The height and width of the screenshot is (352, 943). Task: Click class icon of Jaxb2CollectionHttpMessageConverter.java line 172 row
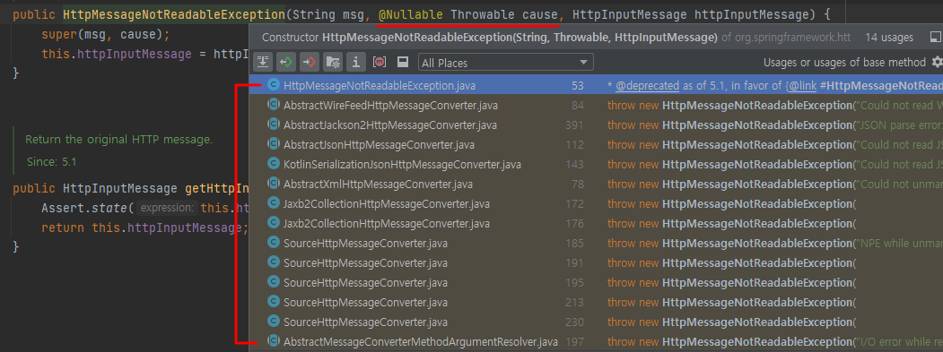(273, 203)
